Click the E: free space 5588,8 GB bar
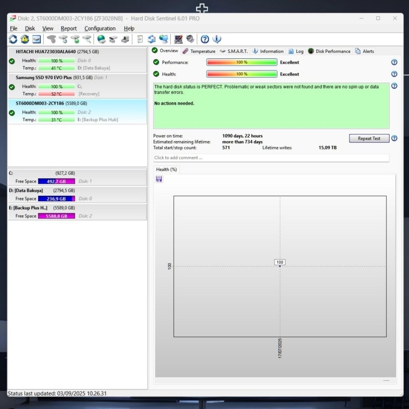The height and width of the screenshot is (409, 409). [57, 216]
